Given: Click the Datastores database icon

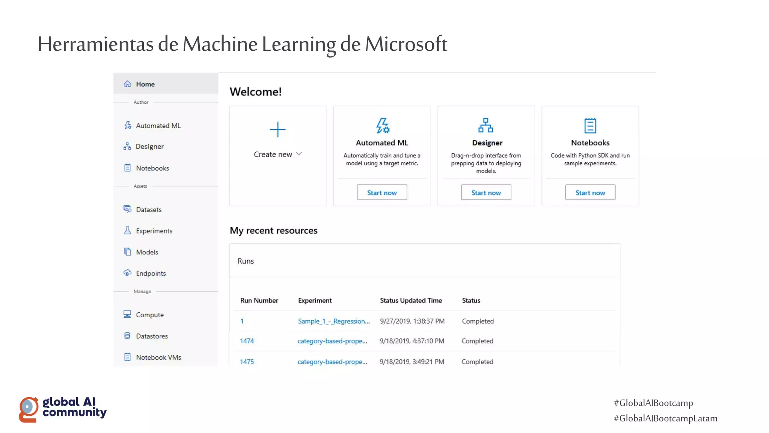Looking at the screenshot, I should tap(128, 336).
